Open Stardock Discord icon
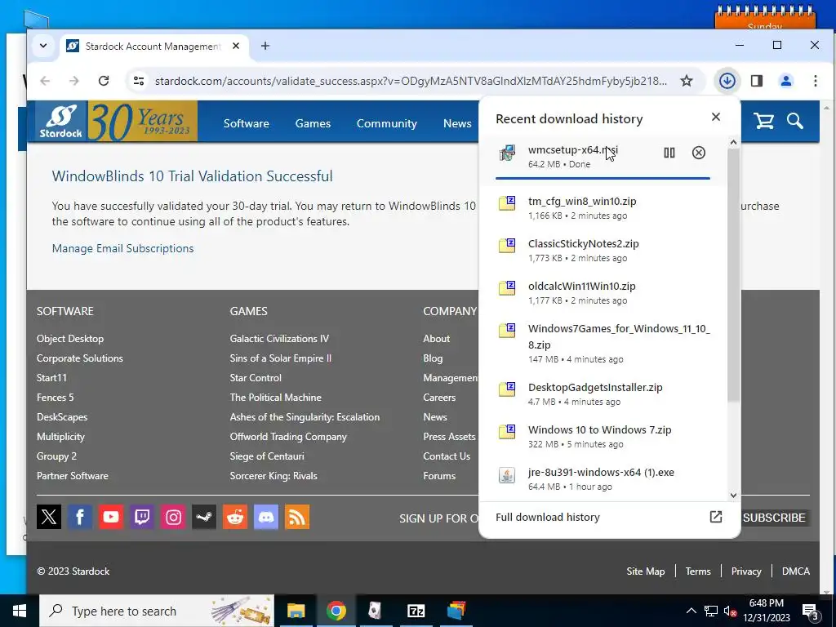 (266, 517)
